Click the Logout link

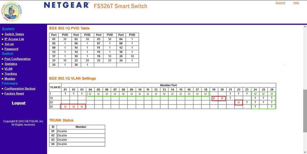click(18, 103)
